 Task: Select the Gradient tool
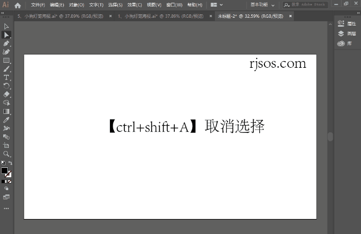[6, 112]
